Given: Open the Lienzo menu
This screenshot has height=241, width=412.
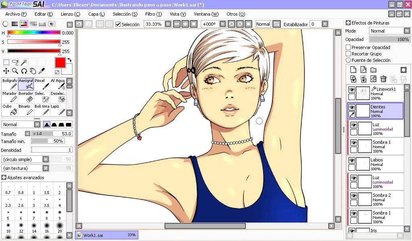Looking at the screenshot, I should (x=70, y=14).
